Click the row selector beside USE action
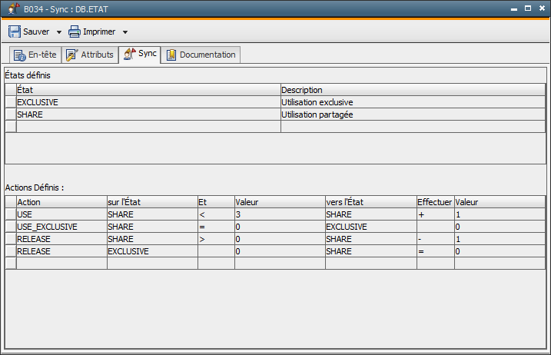 coord(11,215)
